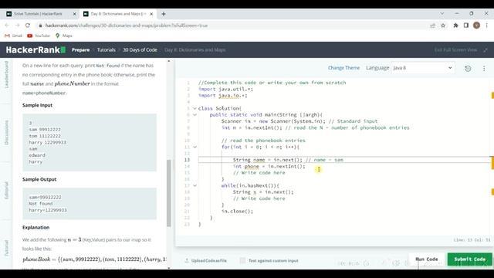
Task: Enable Test against custom input checkbox
Action: (x=242, y=261)
